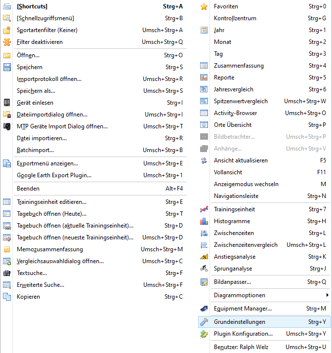The image size is (332, 353).
Task: Click the MTP Geräte Import icon
Action: 7,126
